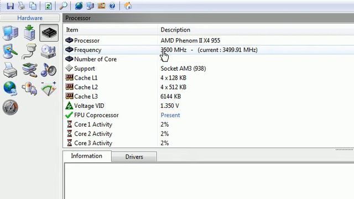Viewport: 354px width, 199px height.
Task: Select the Processor row in the table
Action: [x=209, y=40]
